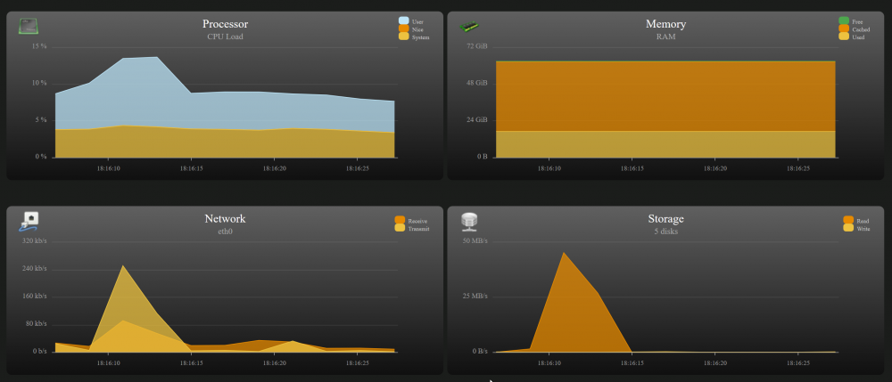892x382 pixels.
Task: Toggle the Free legend swatch in Memory
Action: 844,21
